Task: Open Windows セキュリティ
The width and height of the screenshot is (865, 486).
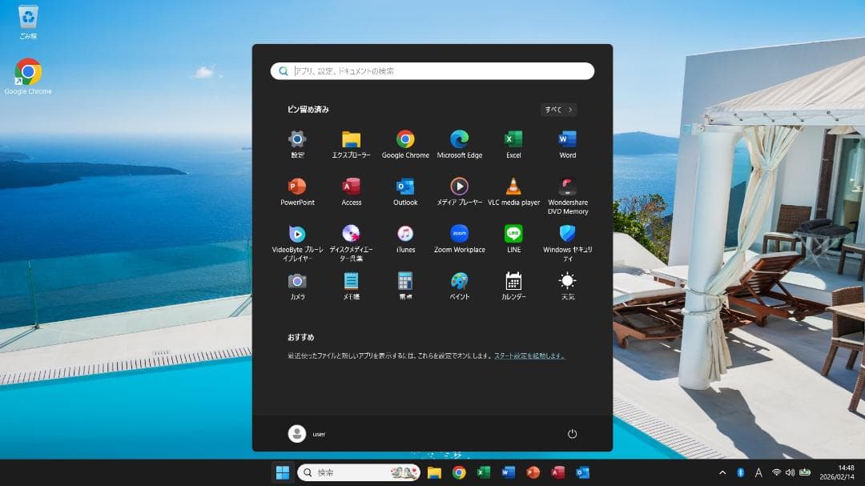Action: (x=566, y=237)
